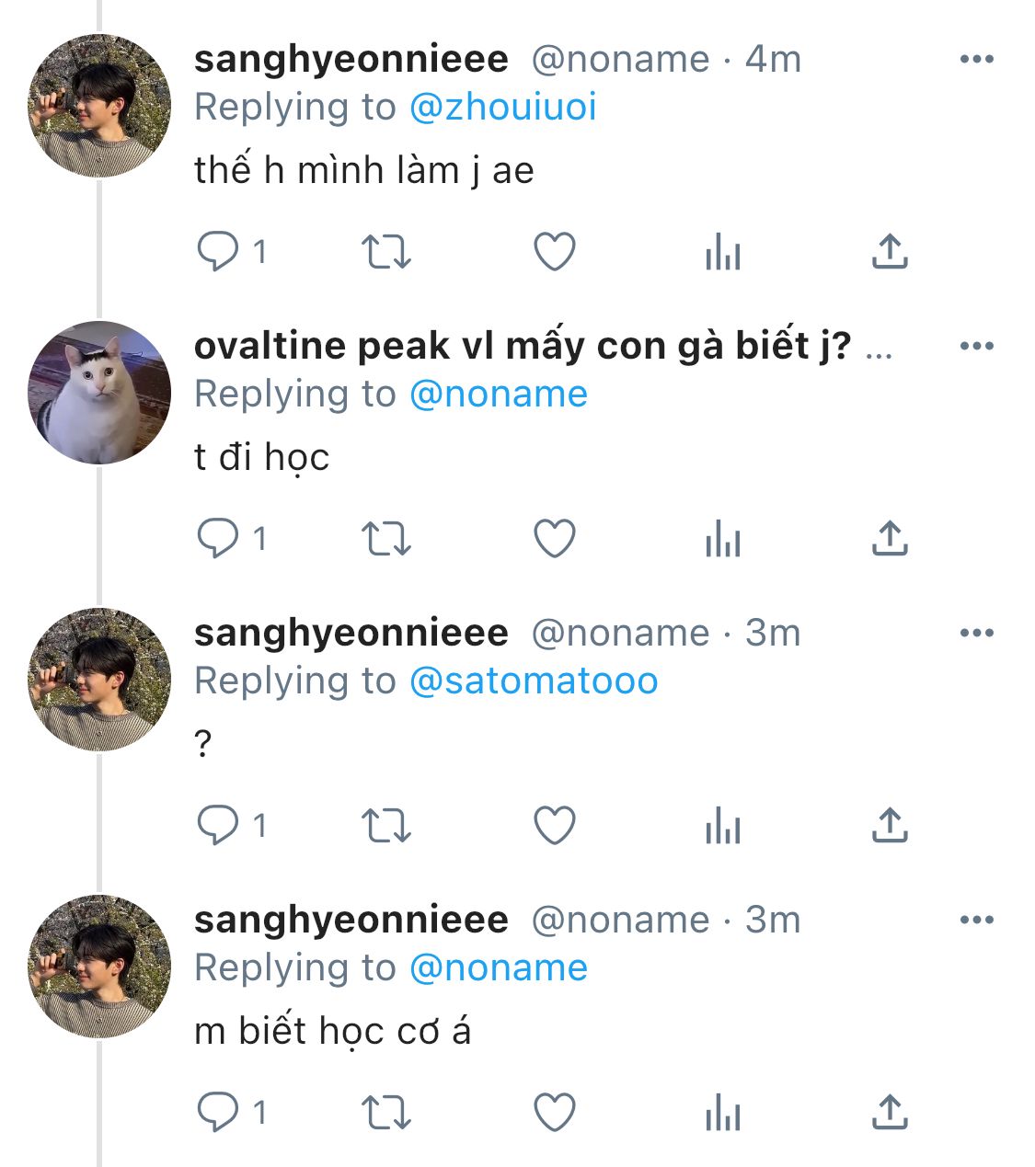Image resolution: width=1035 pixels, height=1167 pixels.
Task: Open more options menu on "t đi học" tweet
Action: [x=976, y=347]
